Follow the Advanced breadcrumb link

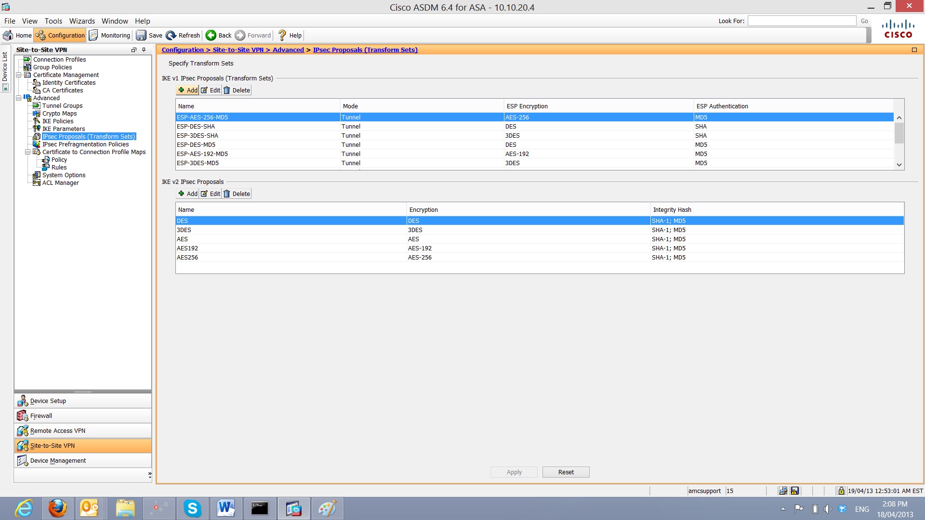(x=288, y=50)
